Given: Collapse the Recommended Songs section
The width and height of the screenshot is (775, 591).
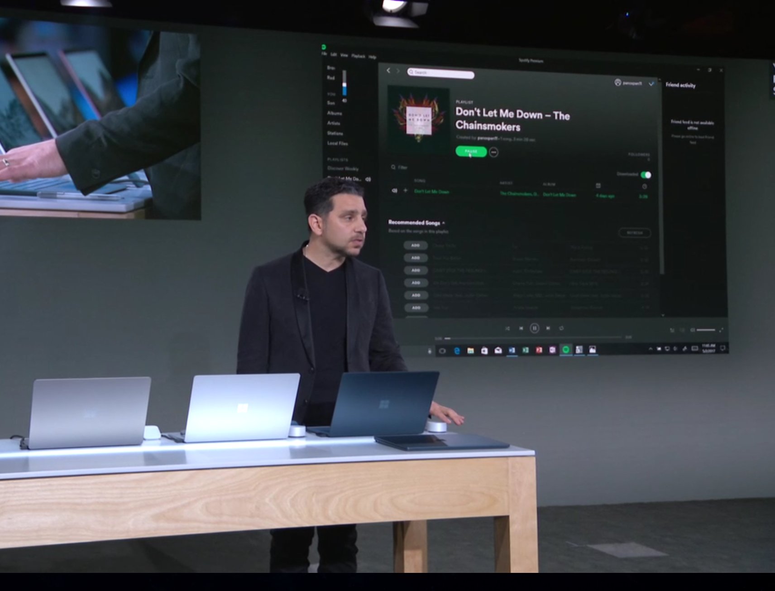Looking at the screenshot, I should (x=444, y=223).
